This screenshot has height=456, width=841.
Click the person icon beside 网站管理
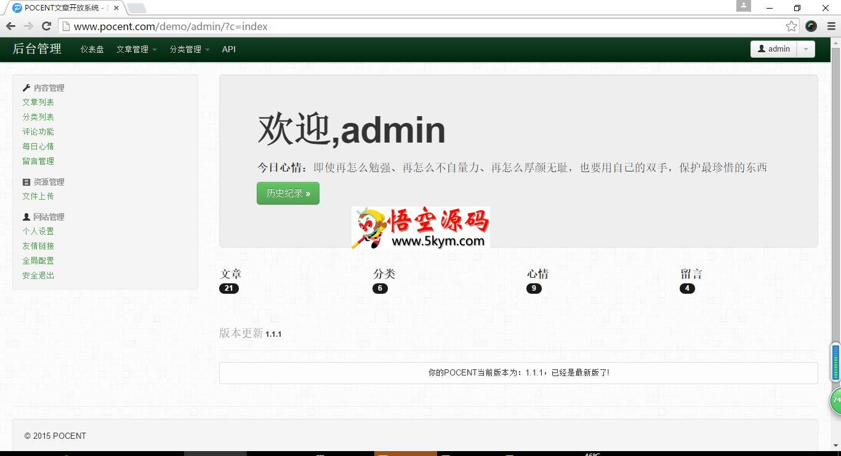pos(26,217)
